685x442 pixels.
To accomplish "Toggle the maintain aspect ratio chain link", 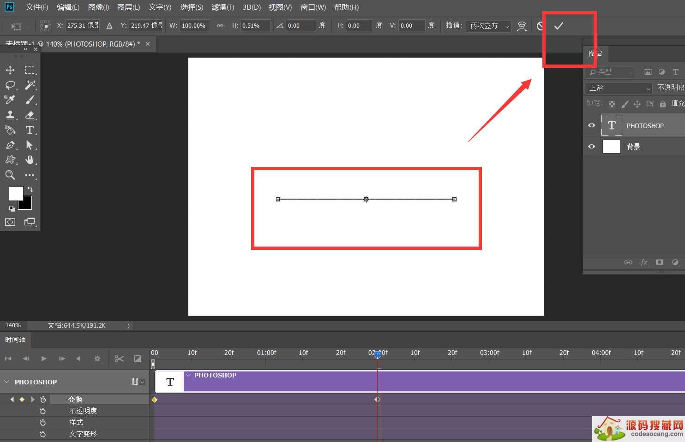I will point(220,26).
